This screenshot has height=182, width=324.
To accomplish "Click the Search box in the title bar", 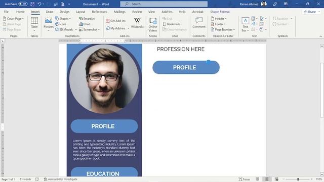I will coord(164,4).
